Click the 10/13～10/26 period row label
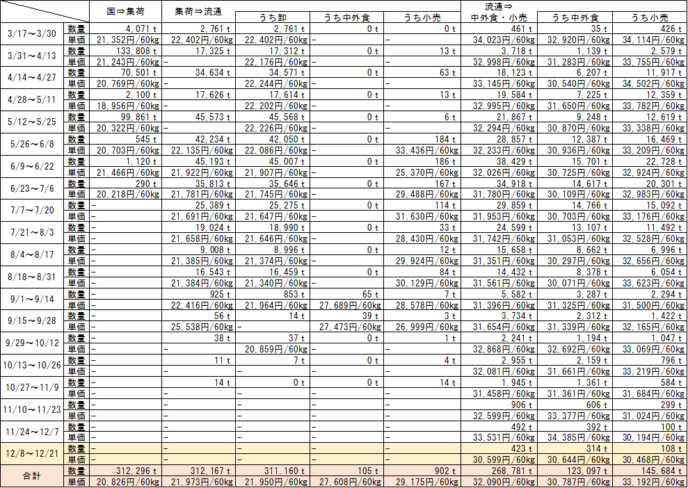The width and height of the screenshot is (688, 488). 33,366
